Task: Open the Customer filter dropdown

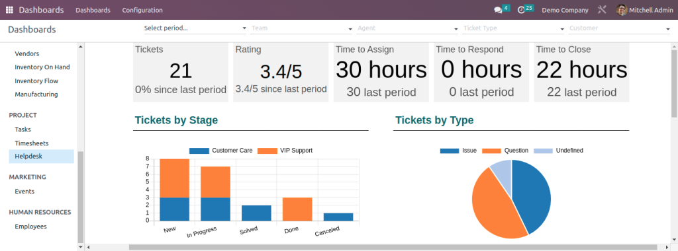Action: tap(619, 28)
